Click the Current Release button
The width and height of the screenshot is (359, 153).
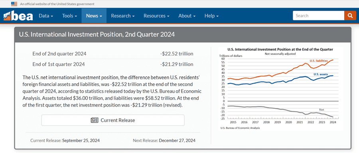[113, 120]
